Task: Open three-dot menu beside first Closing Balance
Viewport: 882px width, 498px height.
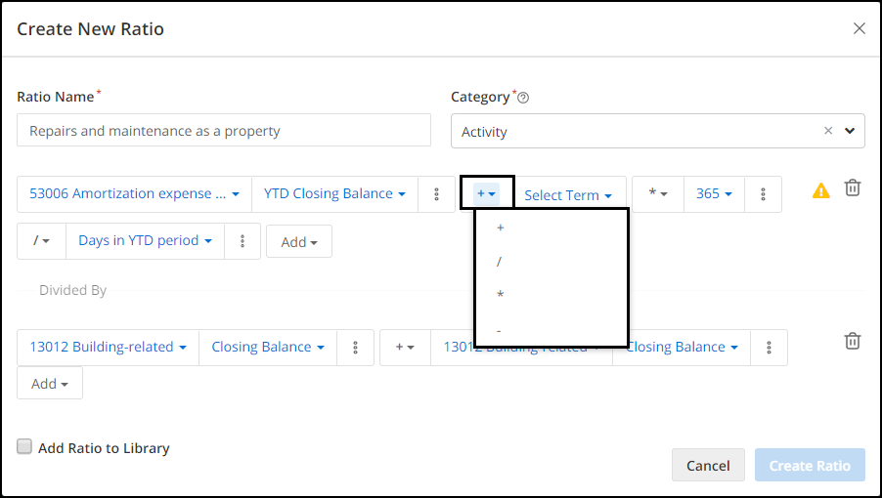Action: click(355, 348)
